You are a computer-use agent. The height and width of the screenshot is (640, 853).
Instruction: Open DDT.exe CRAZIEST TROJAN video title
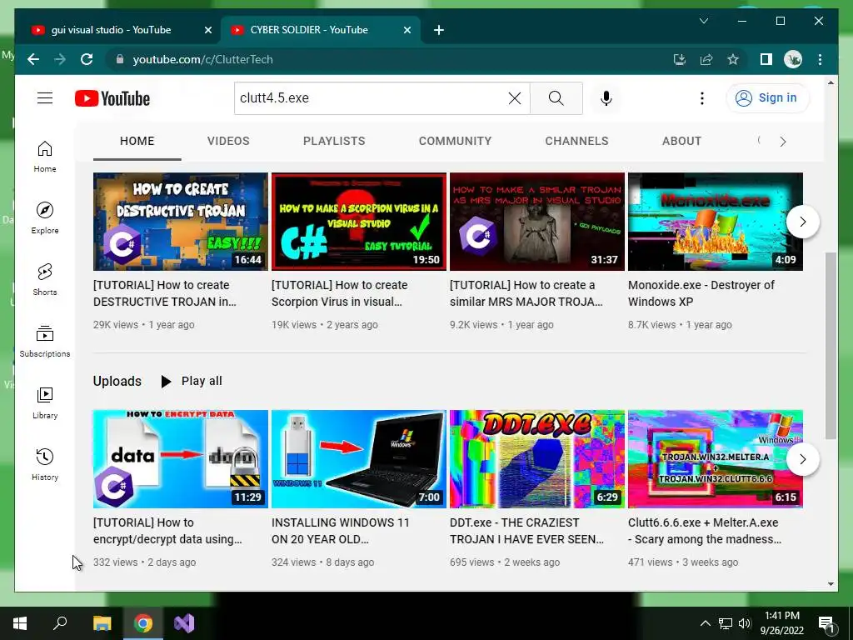pyautogui.click(x=526, y=531)
